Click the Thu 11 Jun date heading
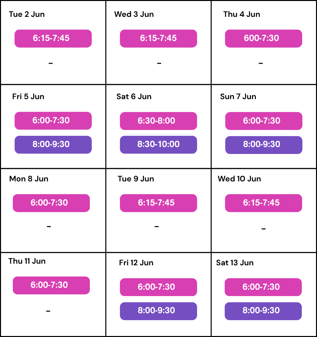317x337 pixels. point(27,261)
